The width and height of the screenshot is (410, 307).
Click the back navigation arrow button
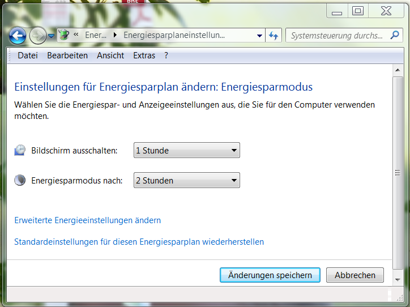coord(18,36)
